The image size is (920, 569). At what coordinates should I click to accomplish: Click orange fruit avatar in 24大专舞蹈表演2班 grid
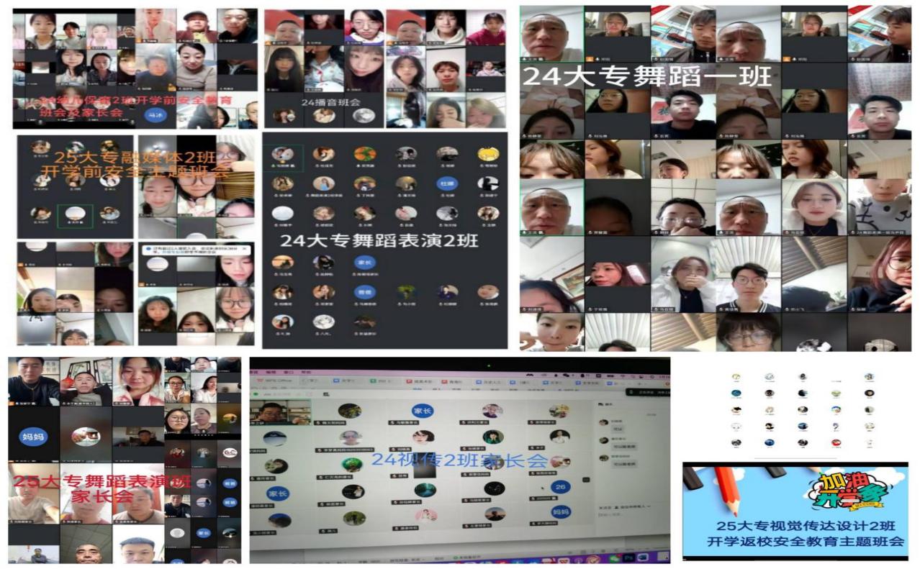[x=364, y=154]
